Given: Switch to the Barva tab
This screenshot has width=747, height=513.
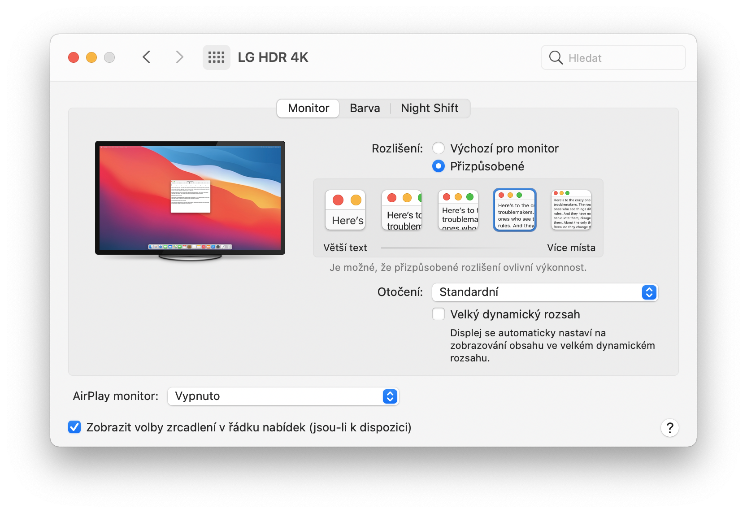Looking at the screenshot, I should click(x=365, y=109).
